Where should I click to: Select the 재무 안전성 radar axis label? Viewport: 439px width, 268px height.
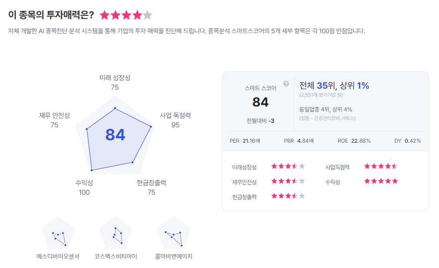tap(54, 115)
